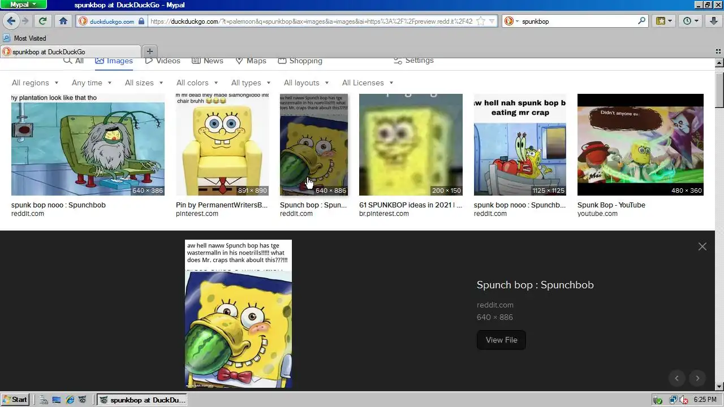This screenshot has height=407, width=724.
Task: Click the padlock site security icon
Action: 141,21
